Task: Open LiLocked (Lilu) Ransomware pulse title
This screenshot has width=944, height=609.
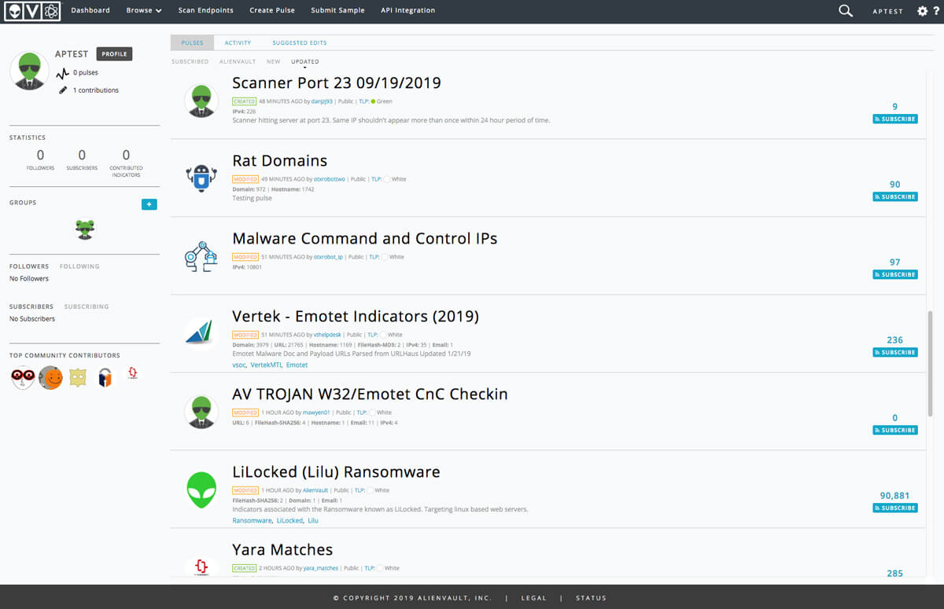Action: pyautogui.click(x=337, y=472)
